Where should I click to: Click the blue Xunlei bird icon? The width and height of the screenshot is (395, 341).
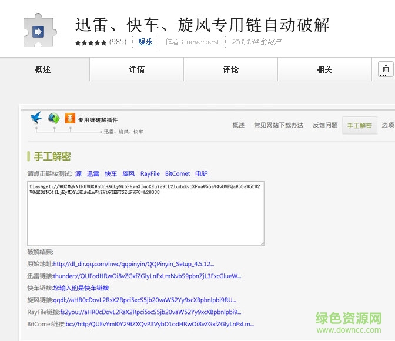[37, 118]
